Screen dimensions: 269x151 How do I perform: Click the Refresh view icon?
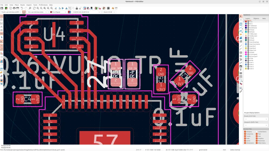pos(34,8)
